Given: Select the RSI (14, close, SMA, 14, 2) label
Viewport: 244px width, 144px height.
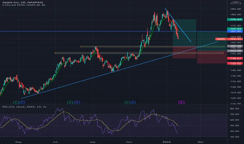Looking at the screenshot, I should pos(24,107).
